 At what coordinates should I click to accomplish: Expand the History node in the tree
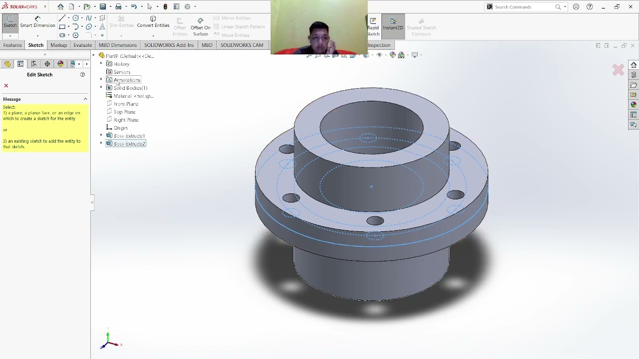[x=101, y=64]
